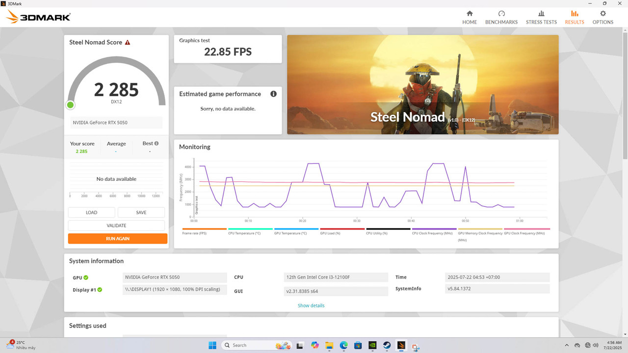Screen dimensions: 628x353
Task: Go to the HOME tab
Action: tap(470, 17)
